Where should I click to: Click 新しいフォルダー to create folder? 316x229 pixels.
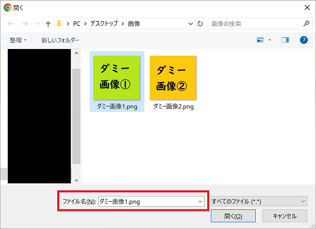[x=60, y=40]
